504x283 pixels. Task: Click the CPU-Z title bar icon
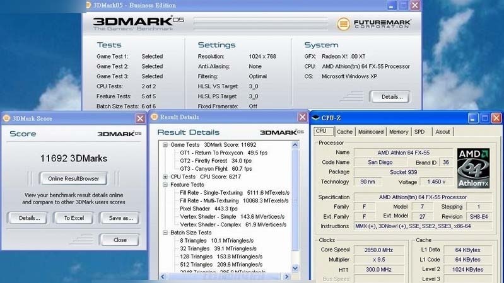coord(315,118)
